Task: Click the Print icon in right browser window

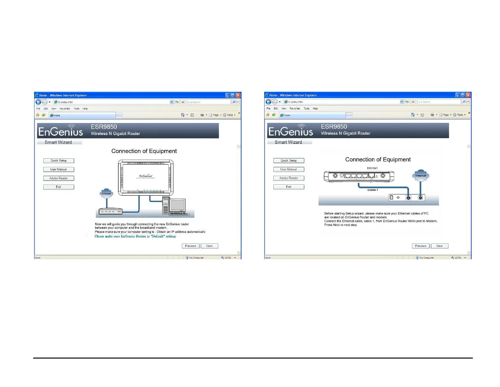Action: (x=432, y=115)
